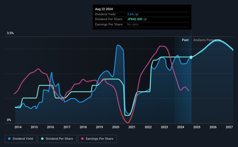This screenshot has width=238, height=147.
Task: Click the Past section label
Action: (x=185, y=40)
